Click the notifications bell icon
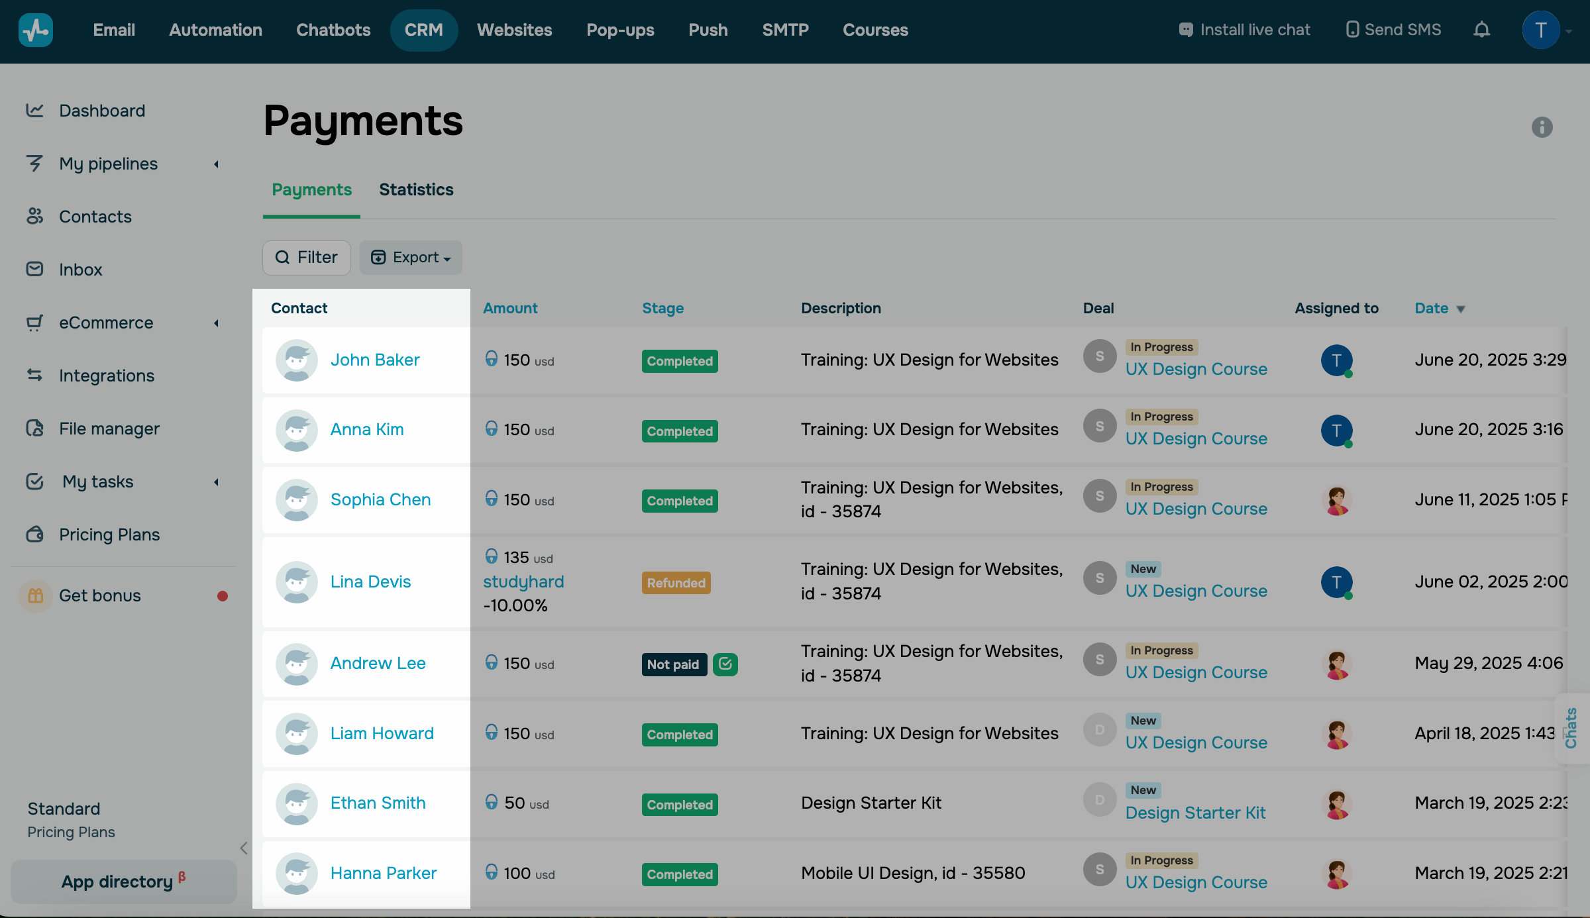 (1481, 30)
